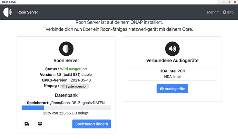
Task: Click the path '/Roon/Roon-DB-ZugspitzDATEN'
Action: [77, 103]
